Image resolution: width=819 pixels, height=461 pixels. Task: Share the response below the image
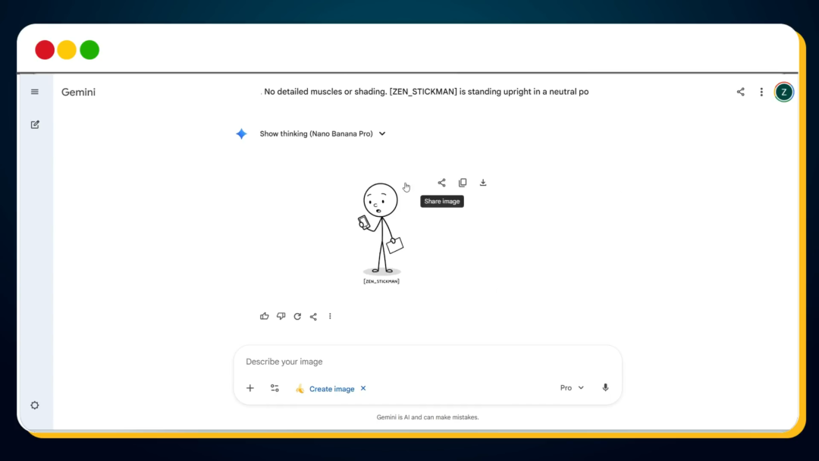tap(313, 316)
